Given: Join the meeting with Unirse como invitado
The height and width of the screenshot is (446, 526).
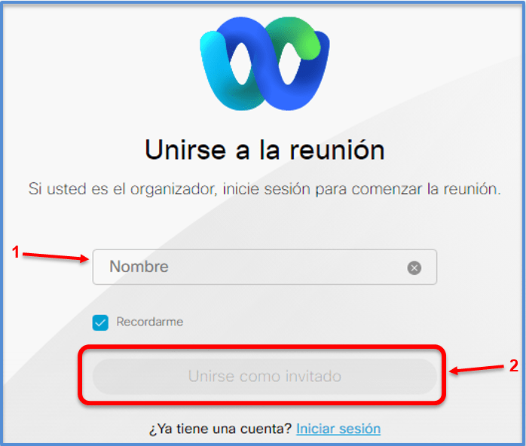Looking at the screenshot, I should pyautogui.click(x=265, y=376).
